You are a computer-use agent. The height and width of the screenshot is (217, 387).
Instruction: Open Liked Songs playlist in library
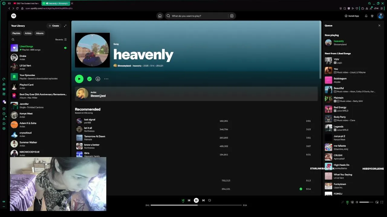[39, 48]
